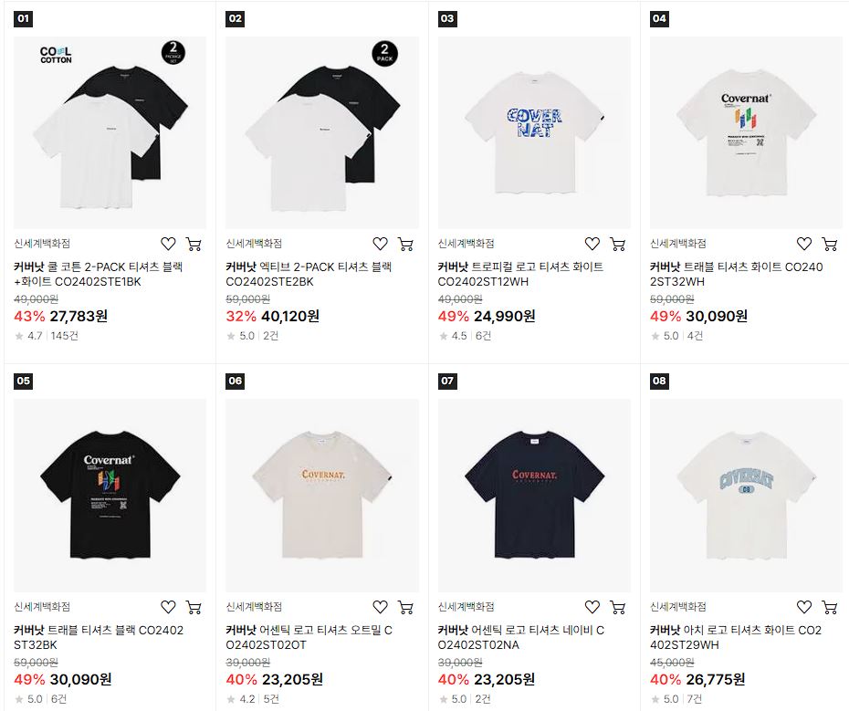Add travel black tee to cart
This screenshot has width=849, height=711.
194,608
